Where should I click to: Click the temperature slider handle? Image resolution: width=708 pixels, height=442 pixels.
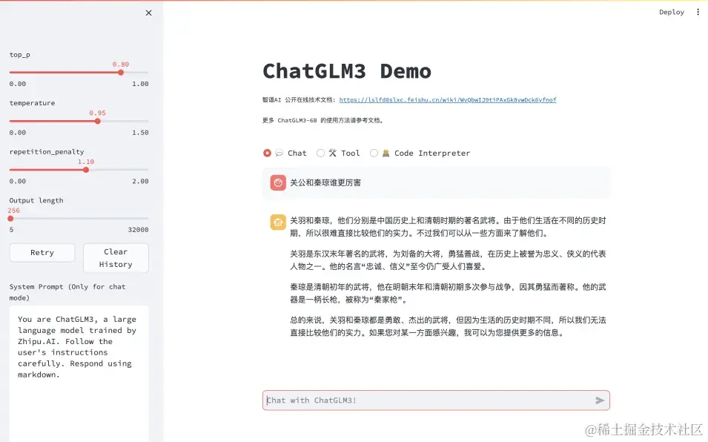[x=99, y=120]
